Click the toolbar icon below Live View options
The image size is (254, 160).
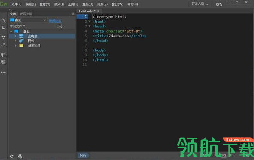click(3, 45)
